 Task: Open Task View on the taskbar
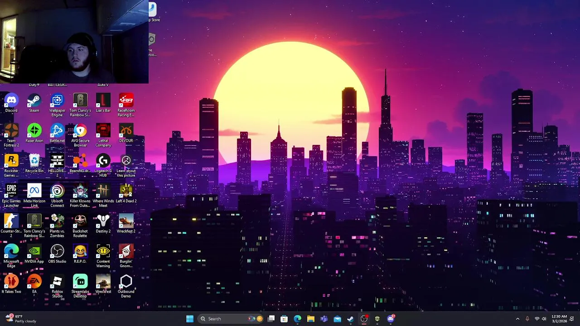[271, 319]
